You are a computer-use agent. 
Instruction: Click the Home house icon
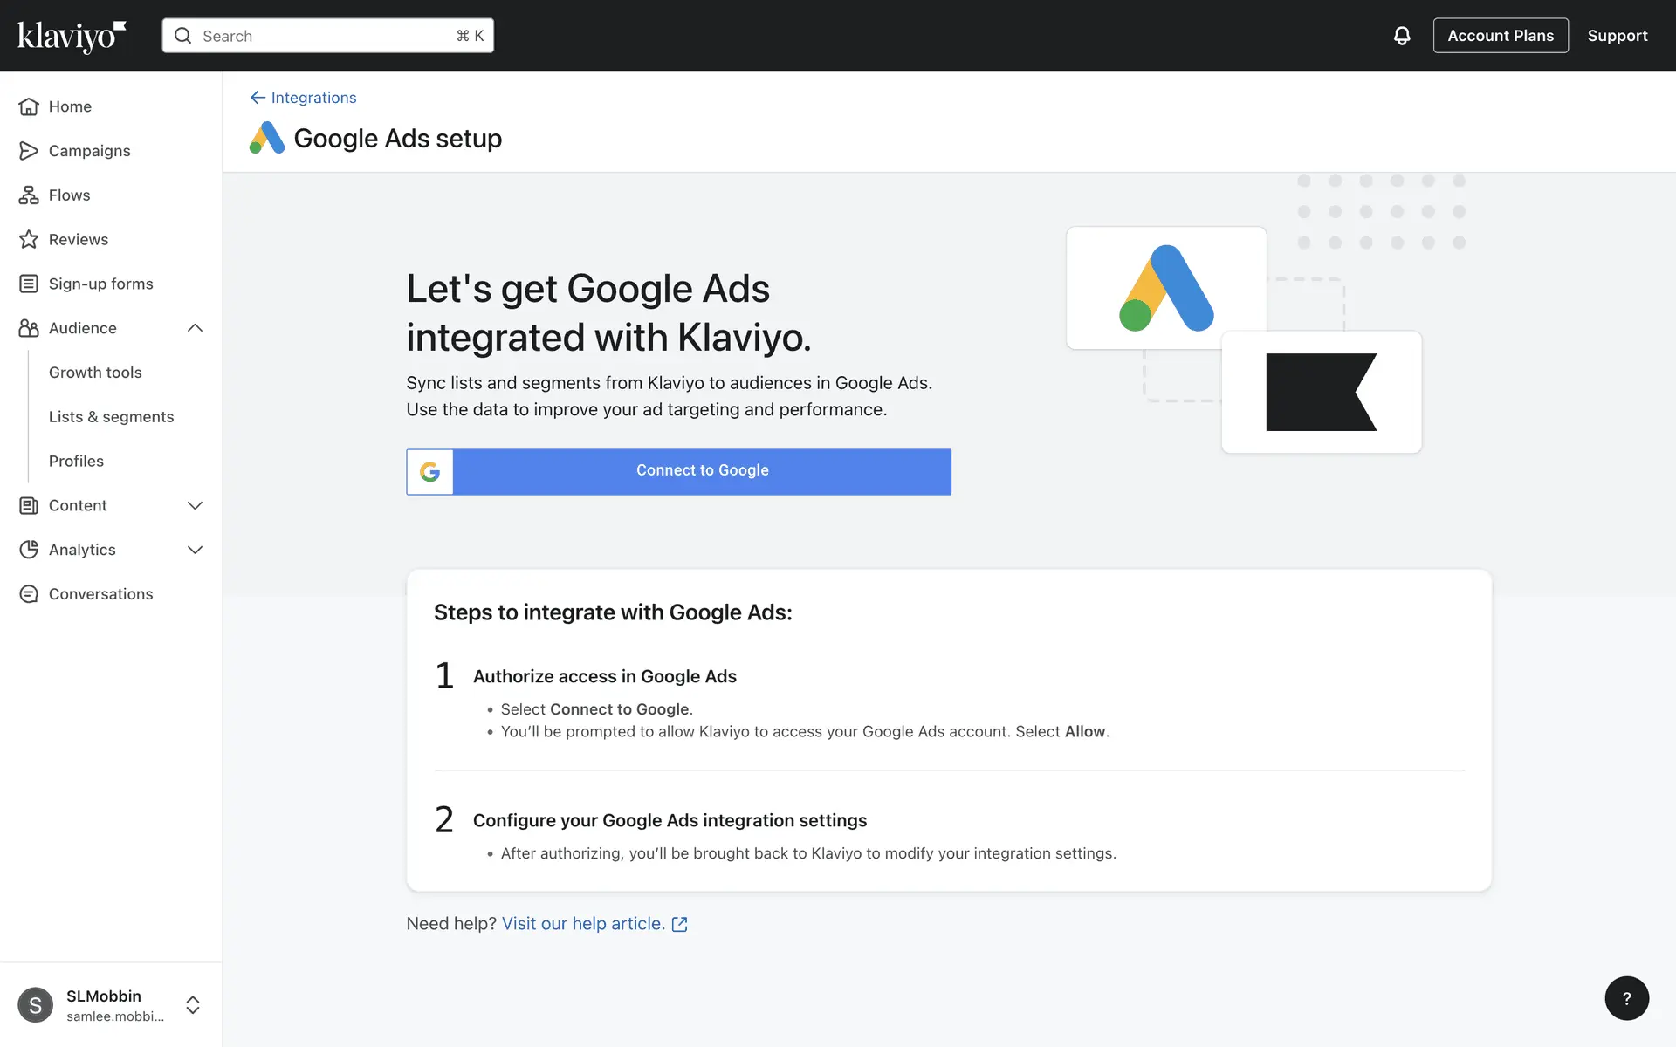point(29,106)
